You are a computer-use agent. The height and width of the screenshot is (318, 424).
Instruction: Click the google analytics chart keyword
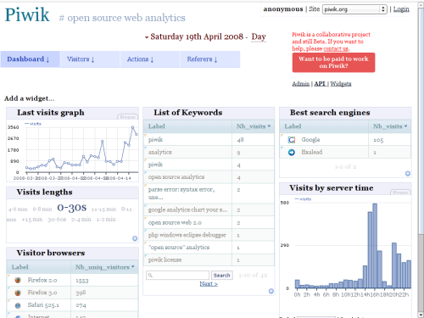(x=187, y=209)
